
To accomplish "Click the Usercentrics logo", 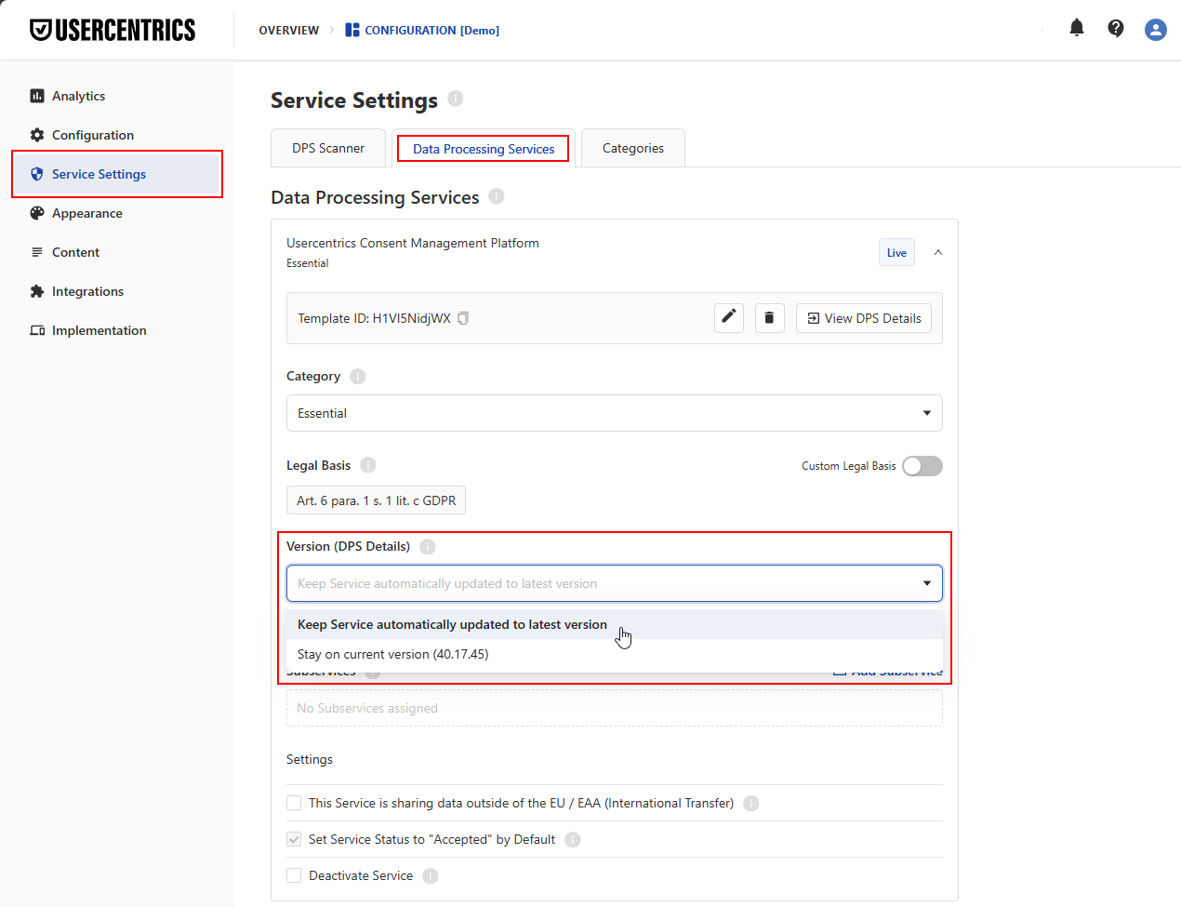I will pos(113,30).
